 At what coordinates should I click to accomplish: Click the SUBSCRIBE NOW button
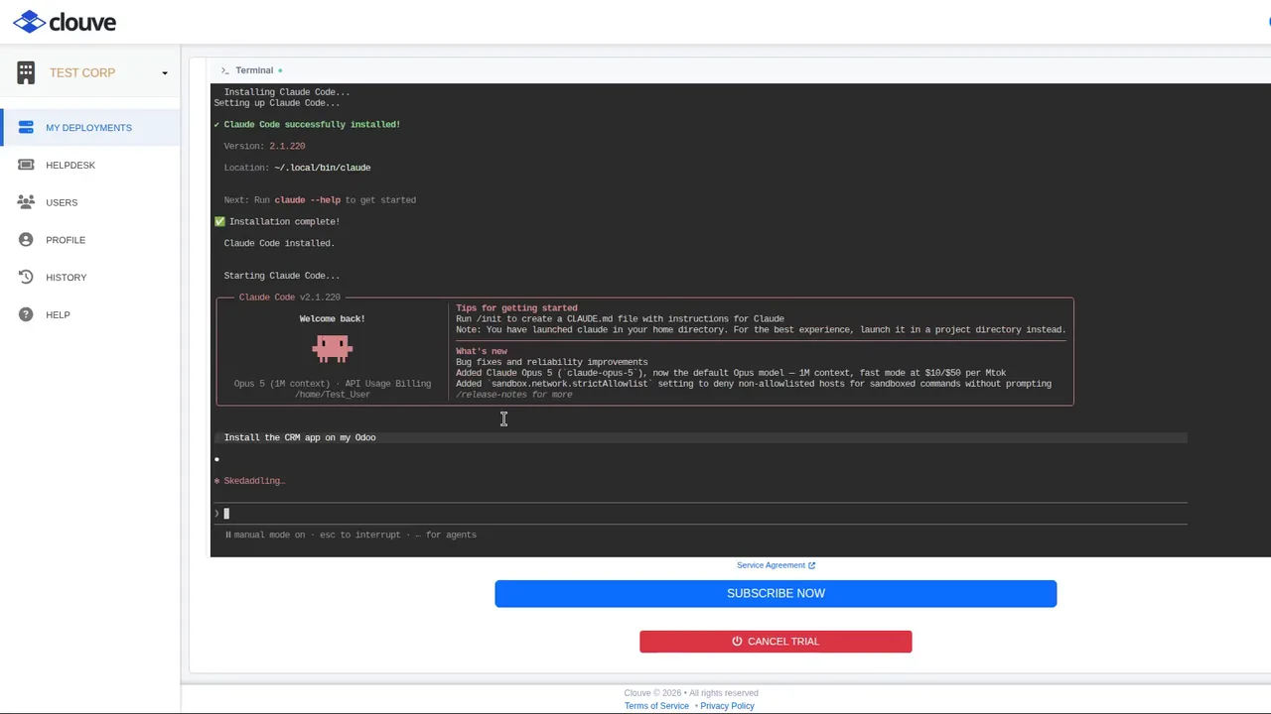coord(776,593)
